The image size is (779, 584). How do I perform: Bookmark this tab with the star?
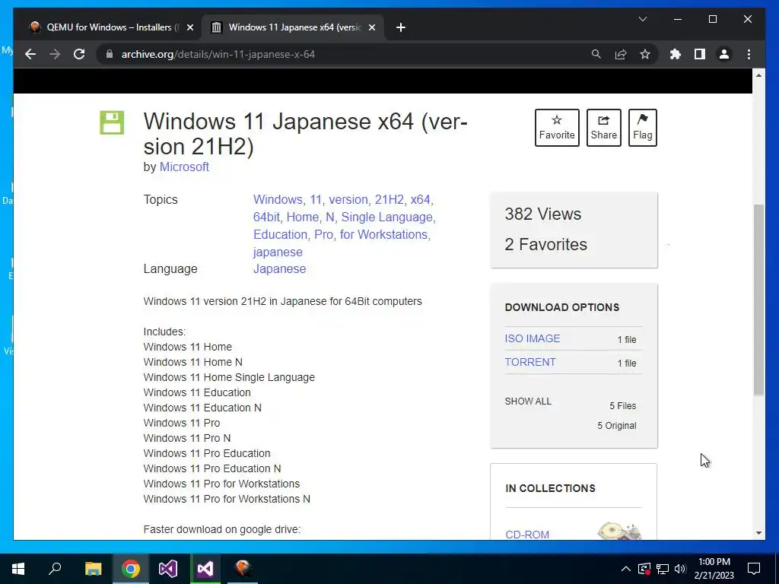[x=645, y=54]
